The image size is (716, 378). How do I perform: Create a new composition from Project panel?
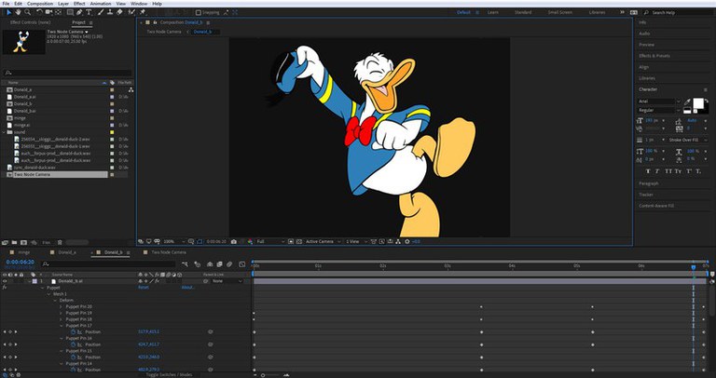(x=23, y=243)
